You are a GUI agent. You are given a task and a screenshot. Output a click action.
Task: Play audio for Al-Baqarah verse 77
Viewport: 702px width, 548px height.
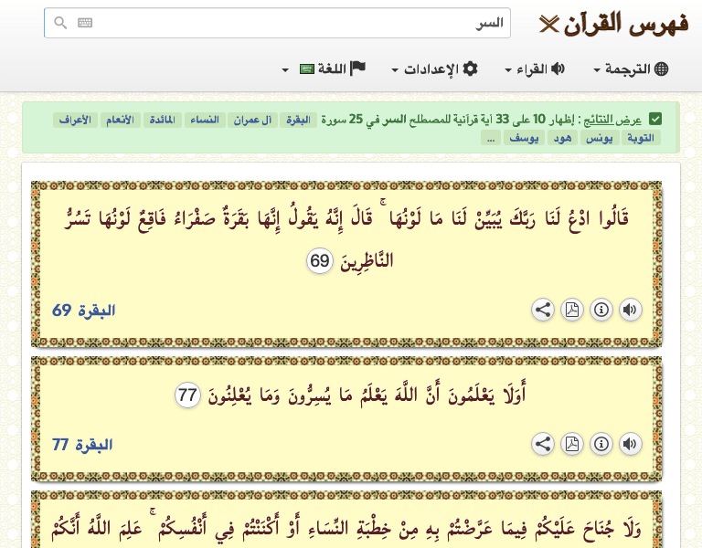pos(630,445)
